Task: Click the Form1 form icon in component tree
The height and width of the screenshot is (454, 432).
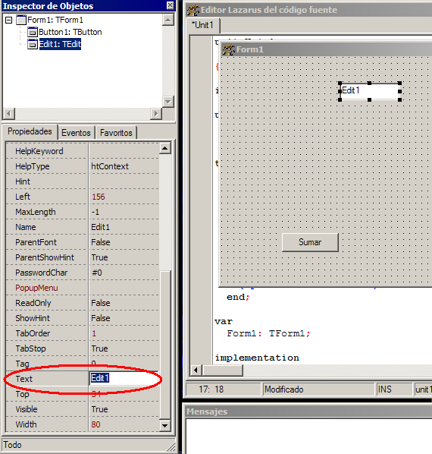Action: click(21, 20)
